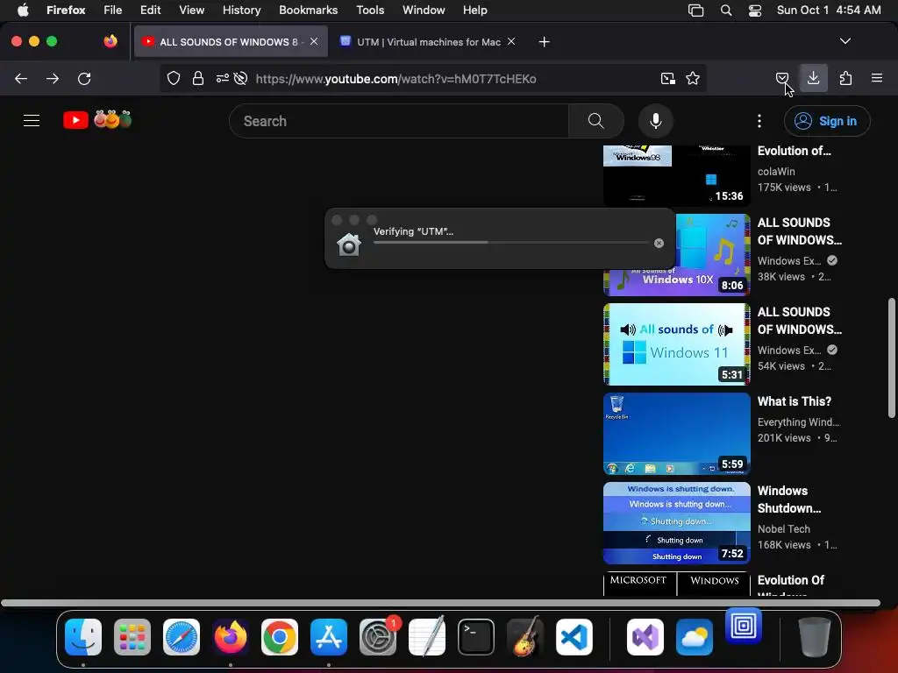Open UTM app icon in Dock
Viewport: 898px width, 673px height.
744,626
